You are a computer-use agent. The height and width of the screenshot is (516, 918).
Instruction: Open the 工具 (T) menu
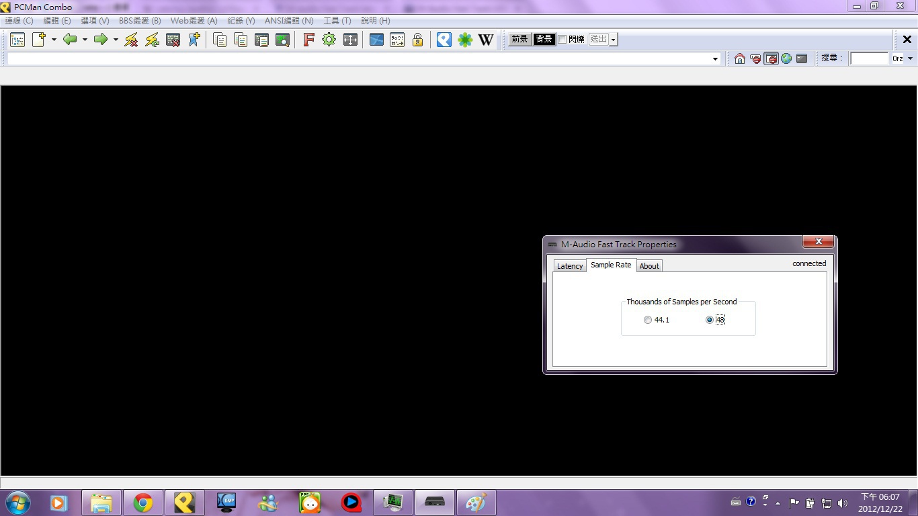click(337, 21)
